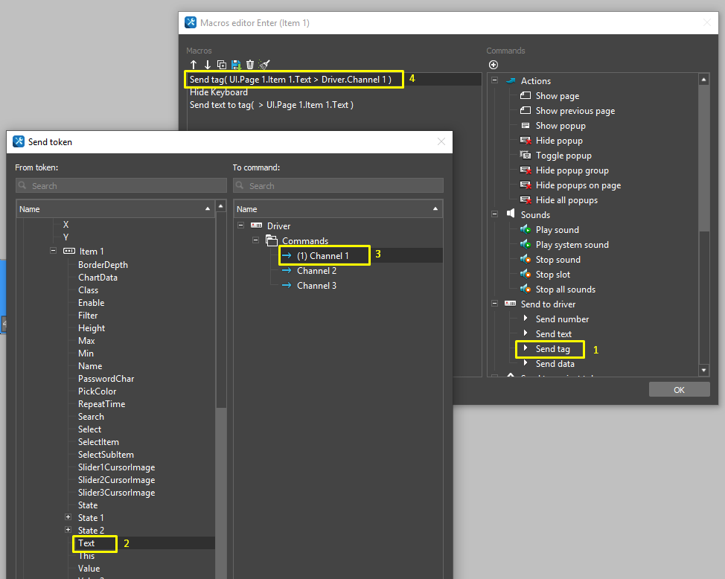The height and width of the screenshot is (579, 725).
Task: Click the duplicate macro icon
Action: pos(221,65)
